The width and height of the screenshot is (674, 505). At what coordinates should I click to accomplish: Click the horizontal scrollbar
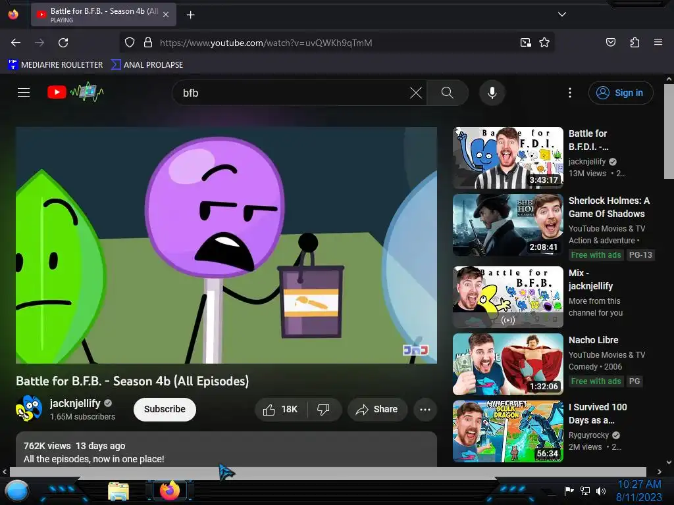click(328, 471)
